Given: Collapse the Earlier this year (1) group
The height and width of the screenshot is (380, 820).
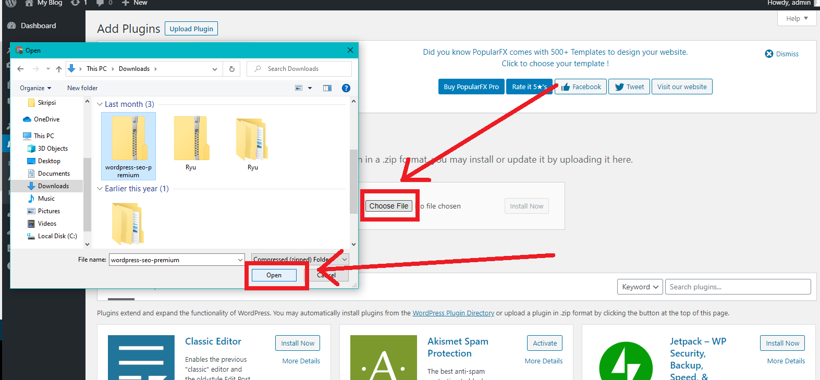Looking at the screenshot, I should [x=100, y=189].
